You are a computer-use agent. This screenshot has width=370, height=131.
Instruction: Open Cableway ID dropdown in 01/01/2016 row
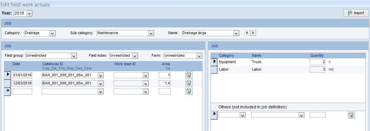[101, 75]
